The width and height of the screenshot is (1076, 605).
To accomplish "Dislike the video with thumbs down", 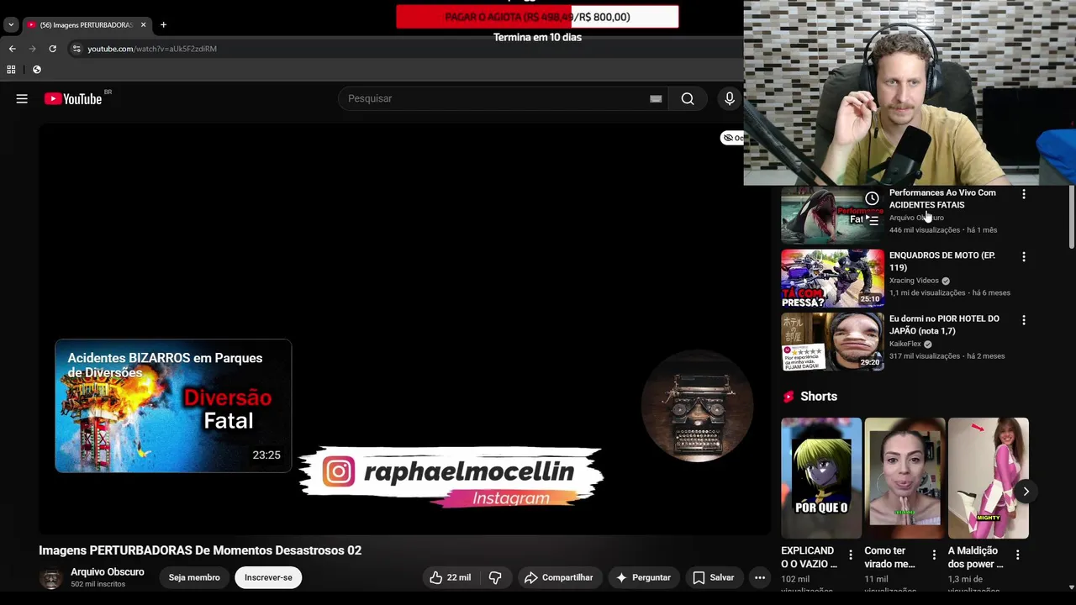I will pos(495,577).
